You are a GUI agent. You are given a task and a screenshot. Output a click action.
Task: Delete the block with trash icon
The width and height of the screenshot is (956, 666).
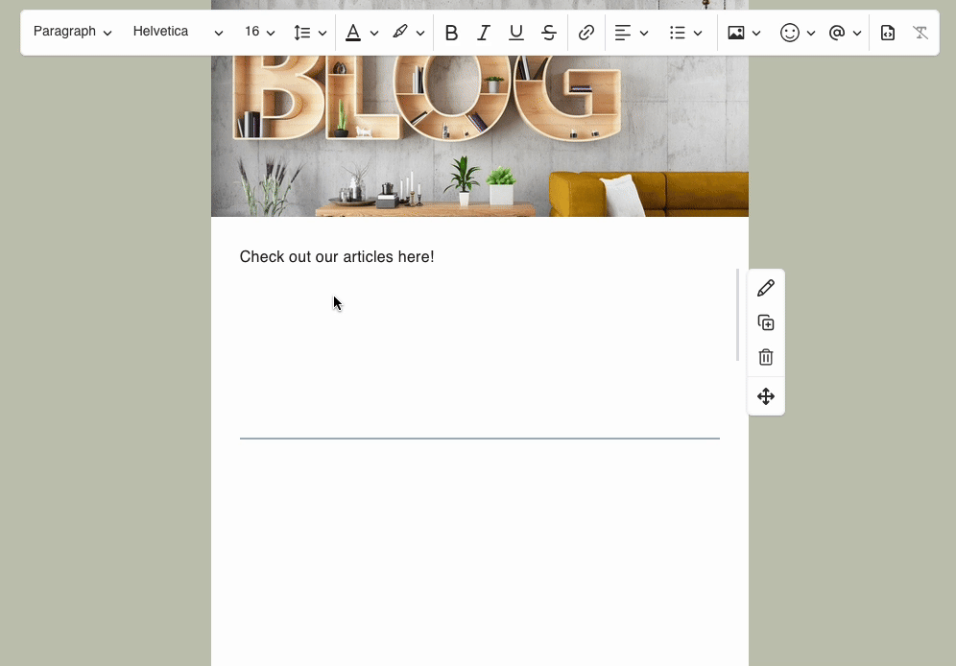[x=766, y=357]
